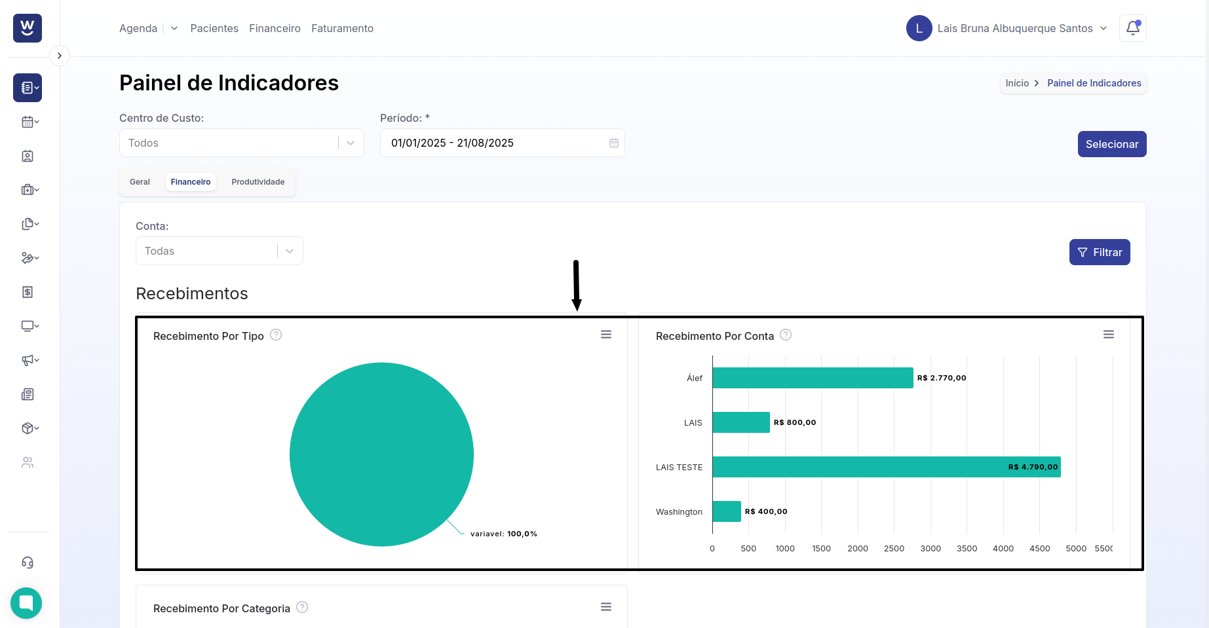Click the Selecionar button
The height and width of the screenshot is (628, 1209).
(1112, 144)
